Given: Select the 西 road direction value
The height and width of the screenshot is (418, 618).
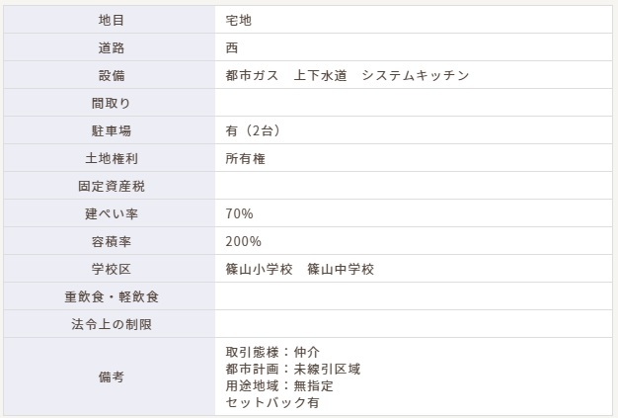Looking at the screenshot, I should click(x=232, y=47).
